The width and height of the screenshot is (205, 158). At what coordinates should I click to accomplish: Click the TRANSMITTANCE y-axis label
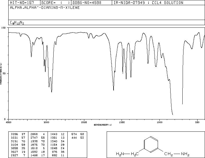click(1, 73)
